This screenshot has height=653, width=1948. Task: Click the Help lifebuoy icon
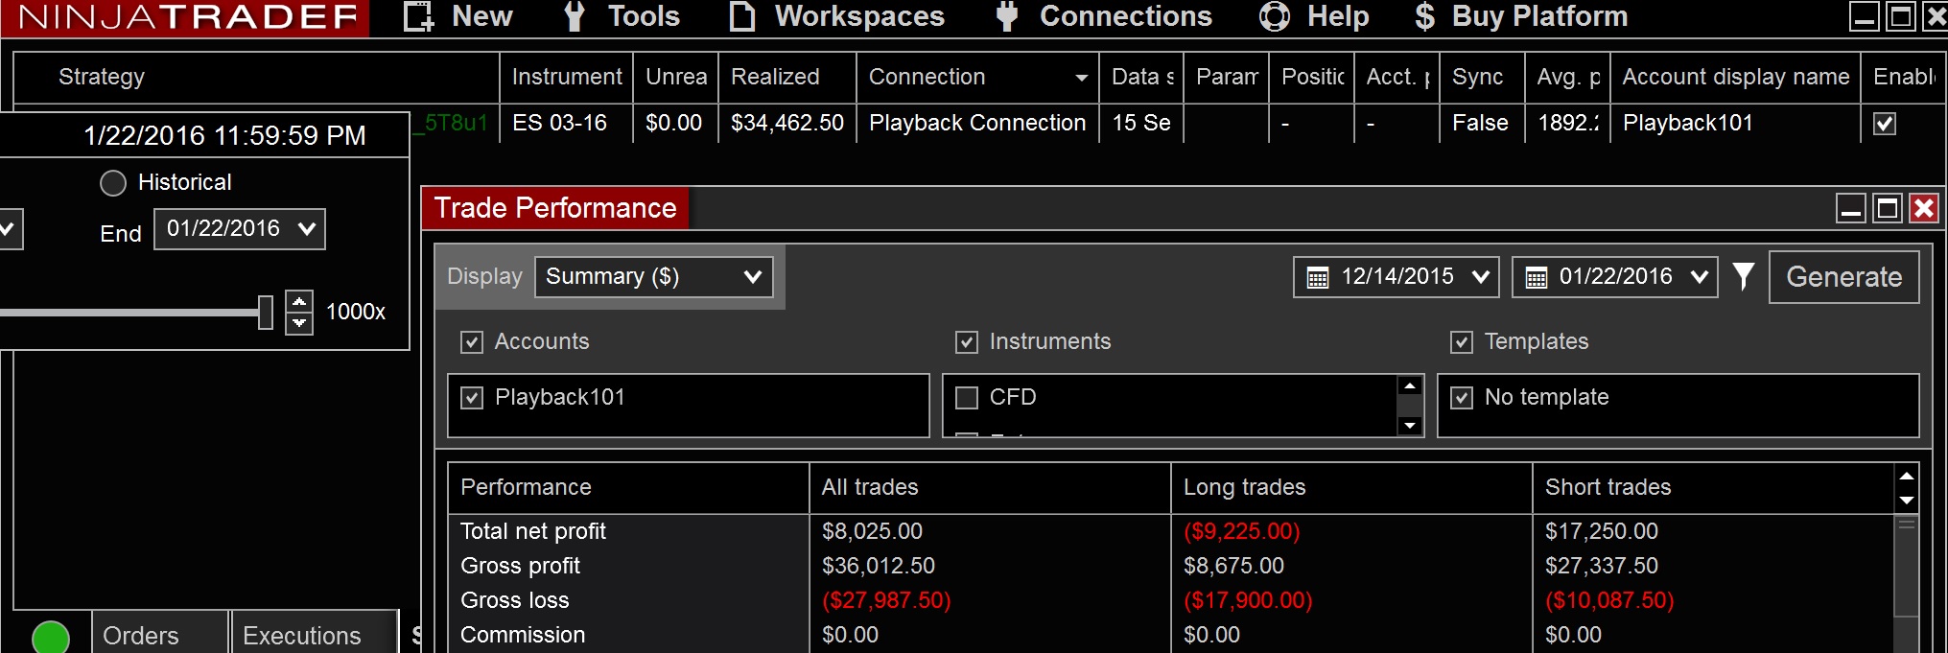click(x=1274, y=16)
